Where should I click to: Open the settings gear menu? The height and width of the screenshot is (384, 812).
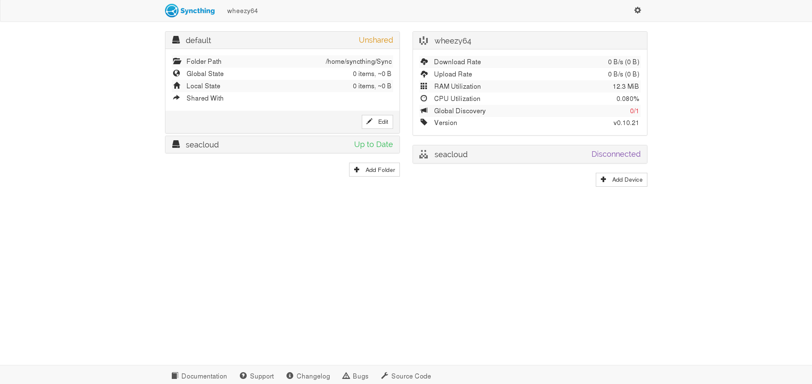(637, 10)
